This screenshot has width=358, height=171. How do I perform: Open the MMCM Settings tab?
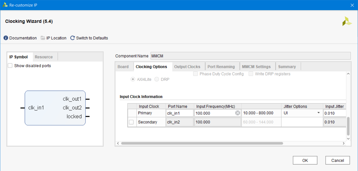[256, 67]
